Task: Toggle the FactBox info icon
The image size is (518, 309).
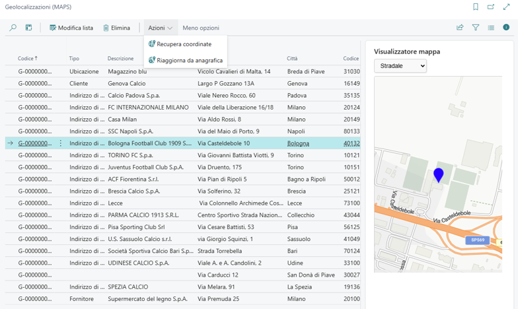Action: pyautogui.click(x=506, y=28)
